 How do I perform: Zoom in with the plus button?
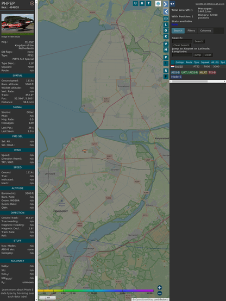point(160,287)
